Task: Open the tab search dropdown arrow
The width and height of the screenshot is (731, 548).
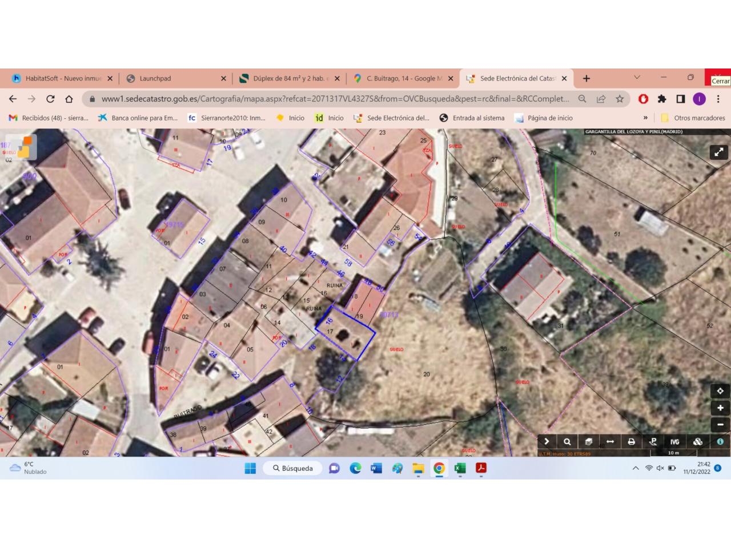Action: [x=637, y=78]
